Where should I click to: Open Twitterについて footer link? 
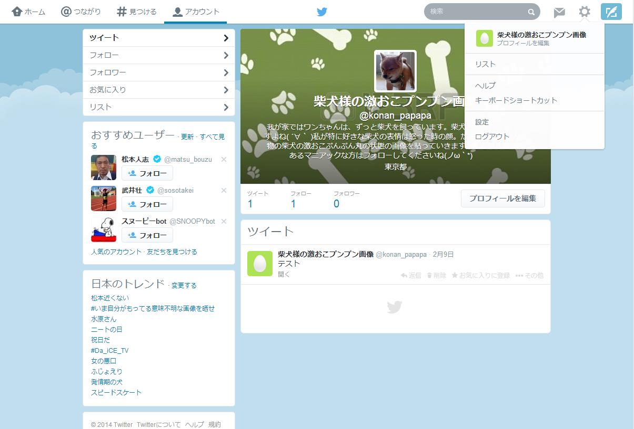[159, 425]
